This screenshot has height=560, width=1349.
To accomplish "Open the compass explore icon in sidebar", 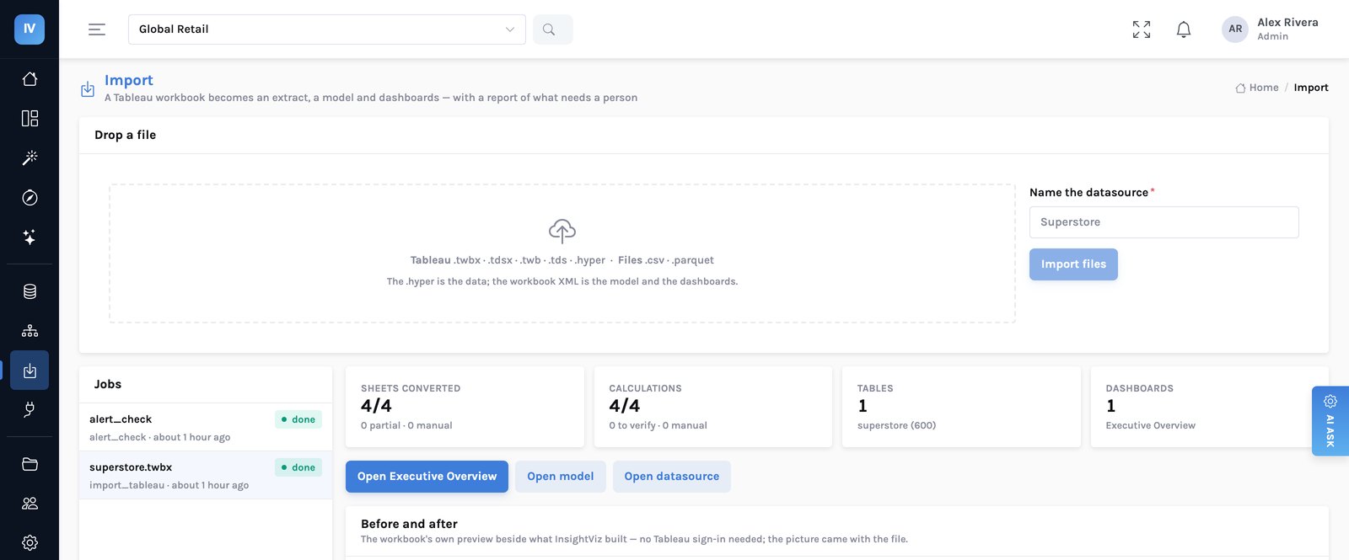I will click(x=30, y=198).
